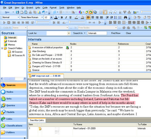Toggle Align Right paragraph alignment
Viewport: 151px width, 139px height.
click(97, 17)
